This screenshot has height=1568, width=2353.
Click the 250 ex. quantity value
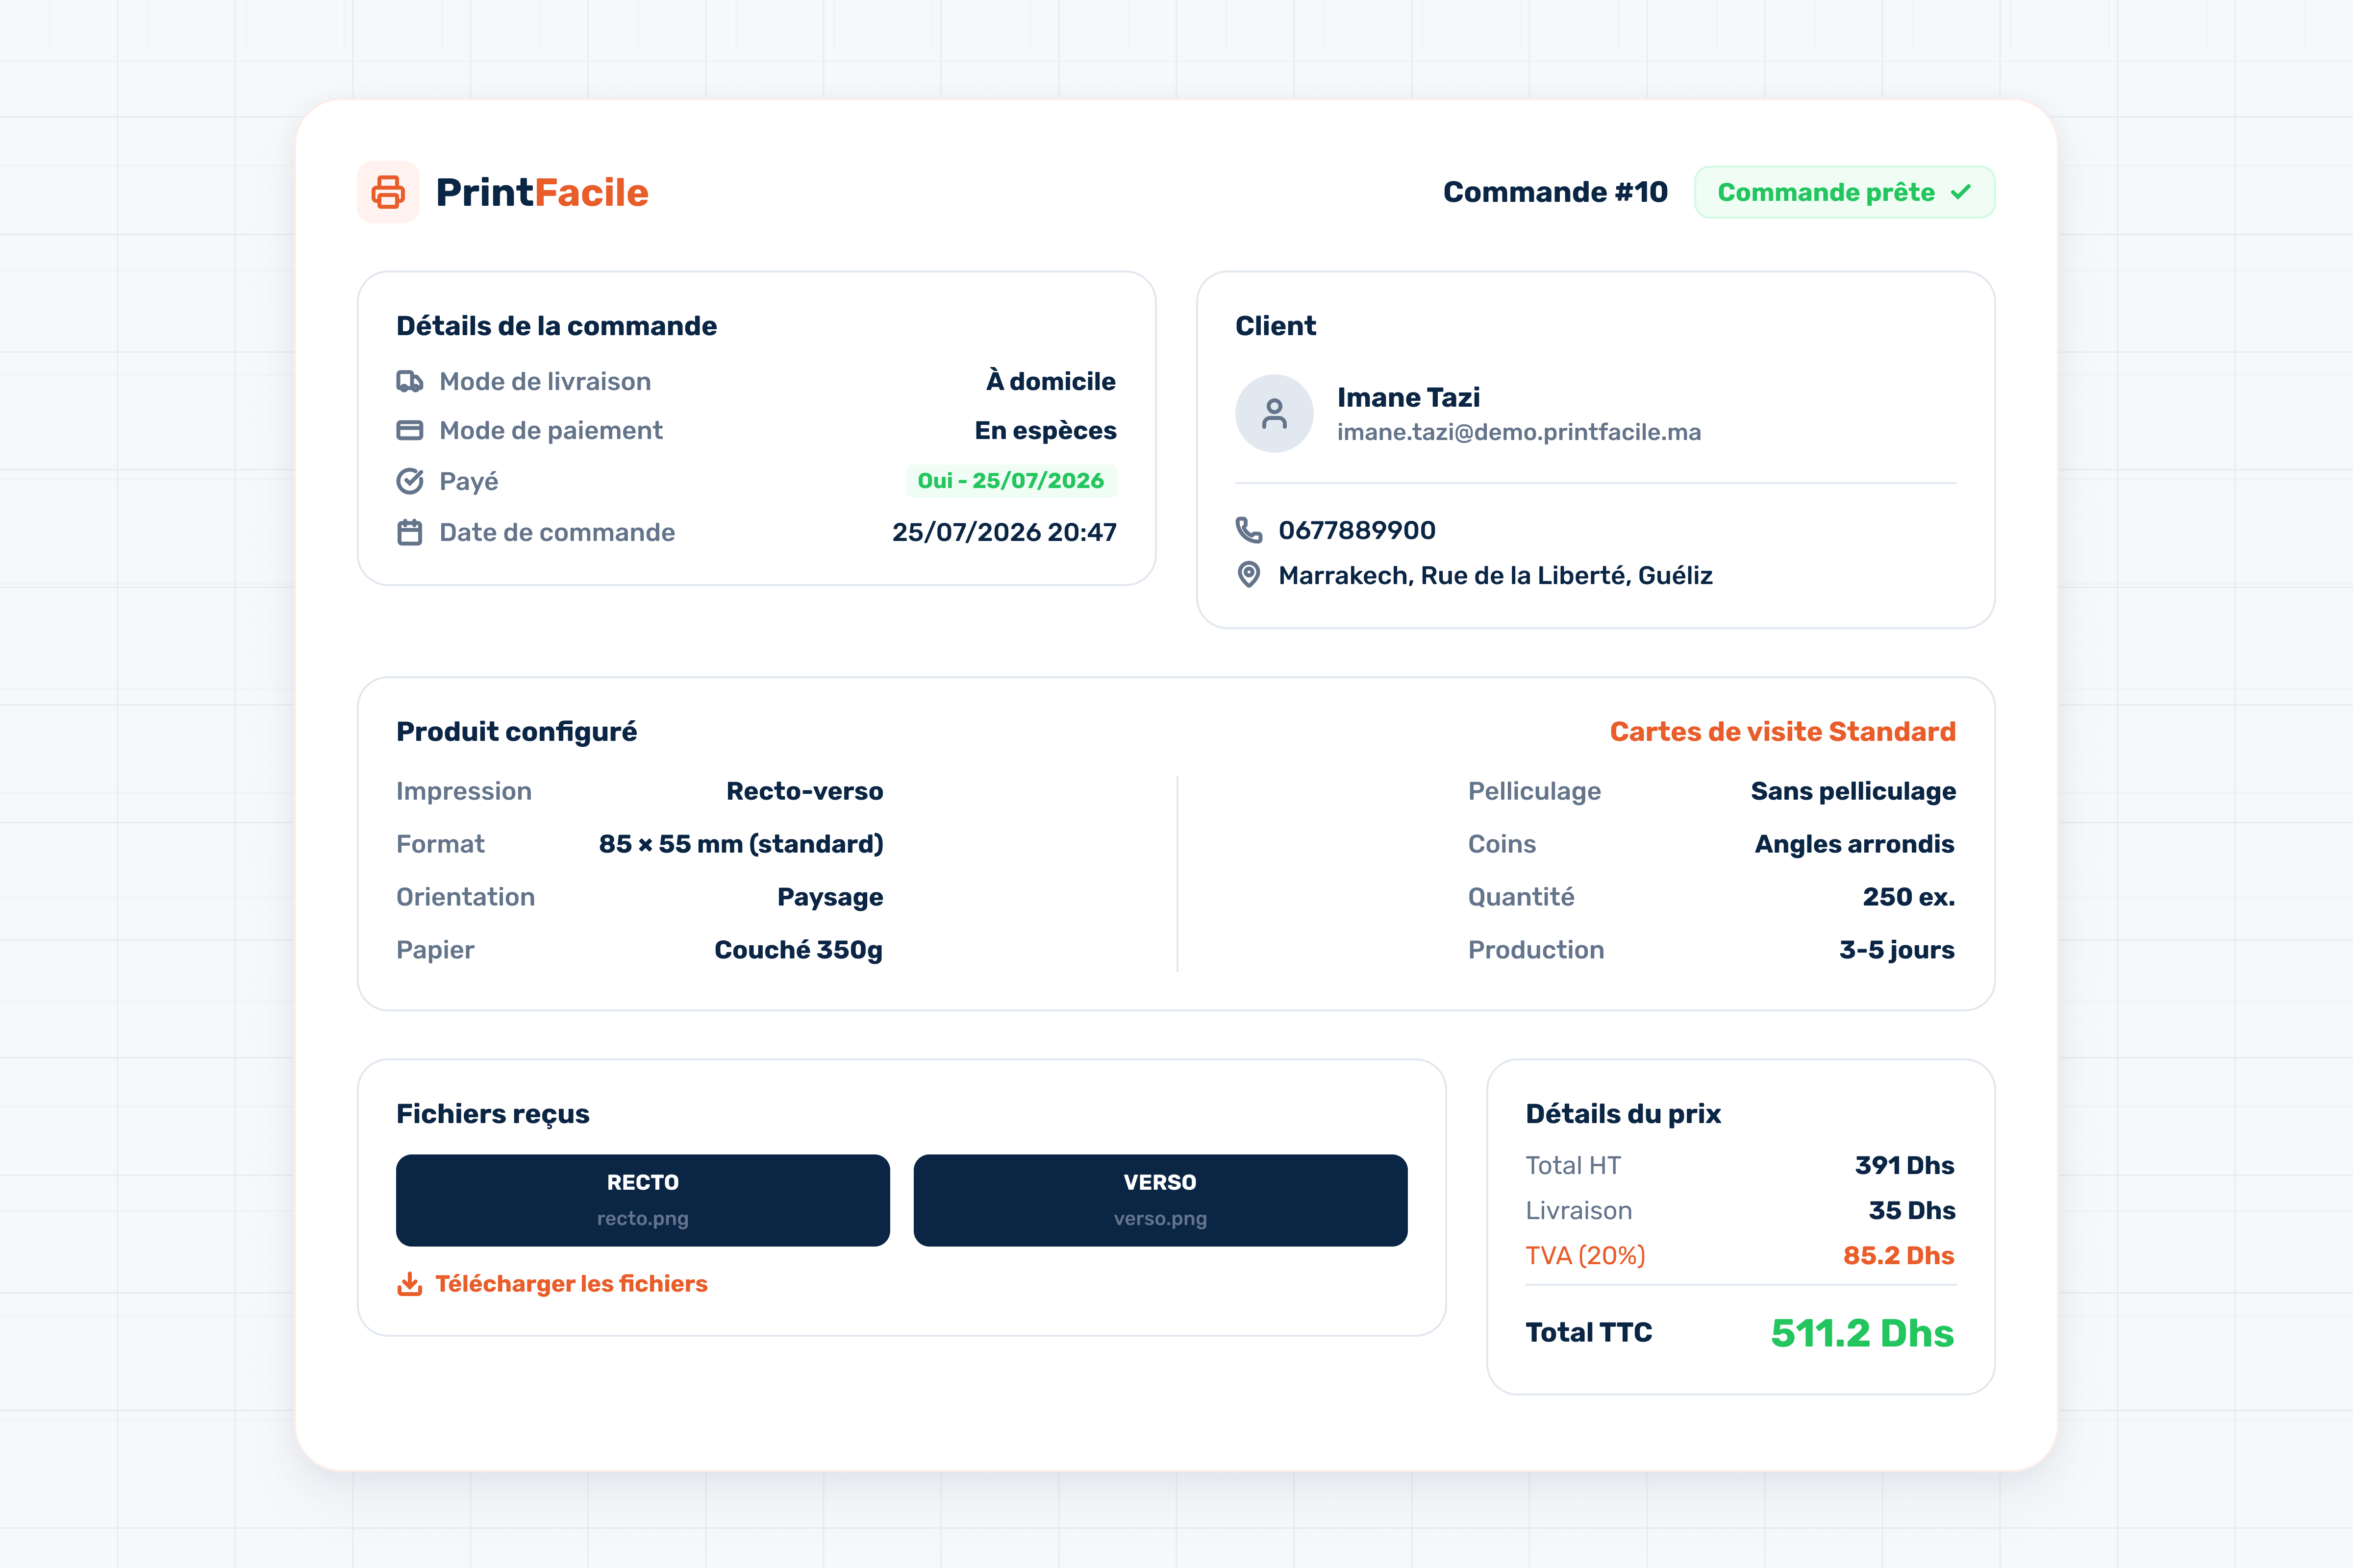pyautogui.click(x=1909, y=897)
